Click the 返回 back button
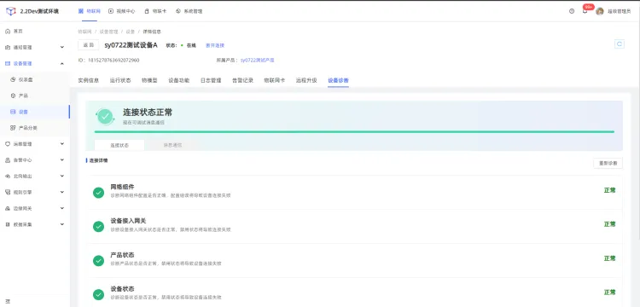 pos(88,45)
